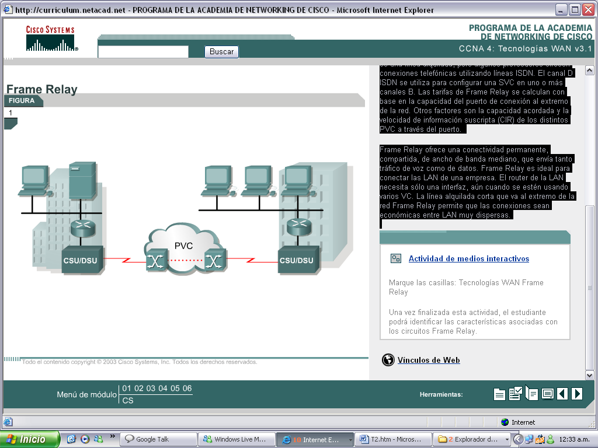The width and height of the screenshot is (598, 448).
Task: Show hidden tray icons chevron
Action: [x=517, y=439]
